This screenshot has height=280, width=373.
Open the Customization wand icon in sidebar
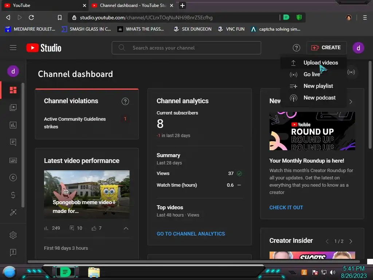click(13, 212)
